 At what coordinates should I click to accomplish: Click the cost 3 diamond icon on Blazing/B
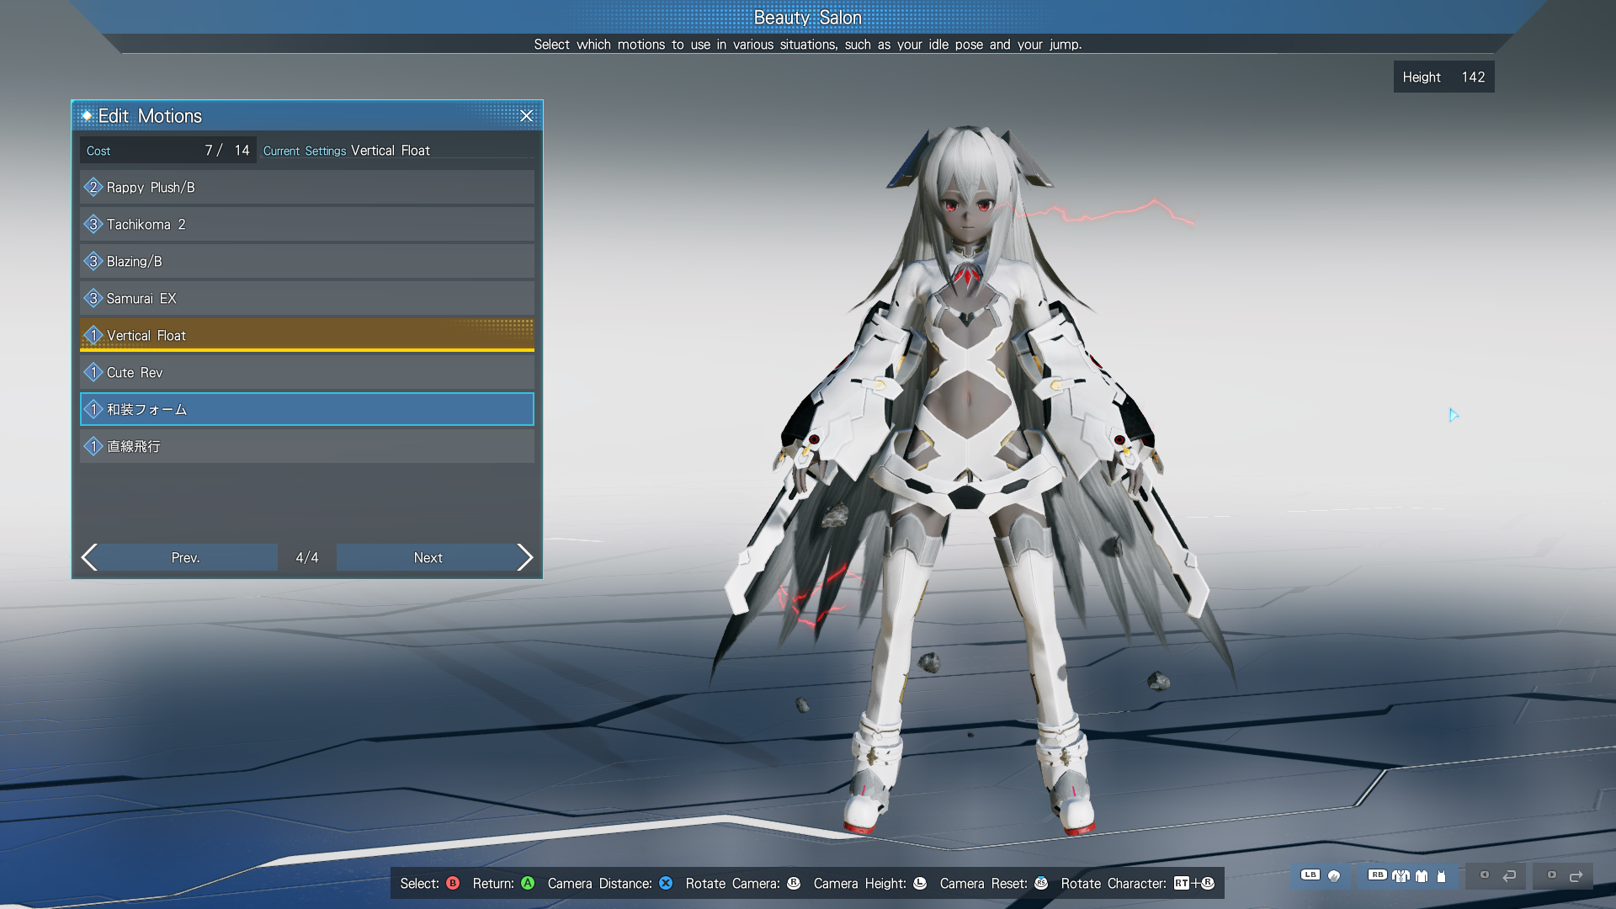pos(93,261)
